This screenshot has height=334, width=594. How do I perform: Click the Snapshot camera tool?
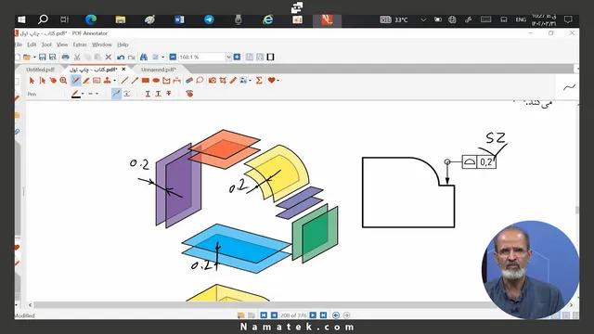pos(213,81)
